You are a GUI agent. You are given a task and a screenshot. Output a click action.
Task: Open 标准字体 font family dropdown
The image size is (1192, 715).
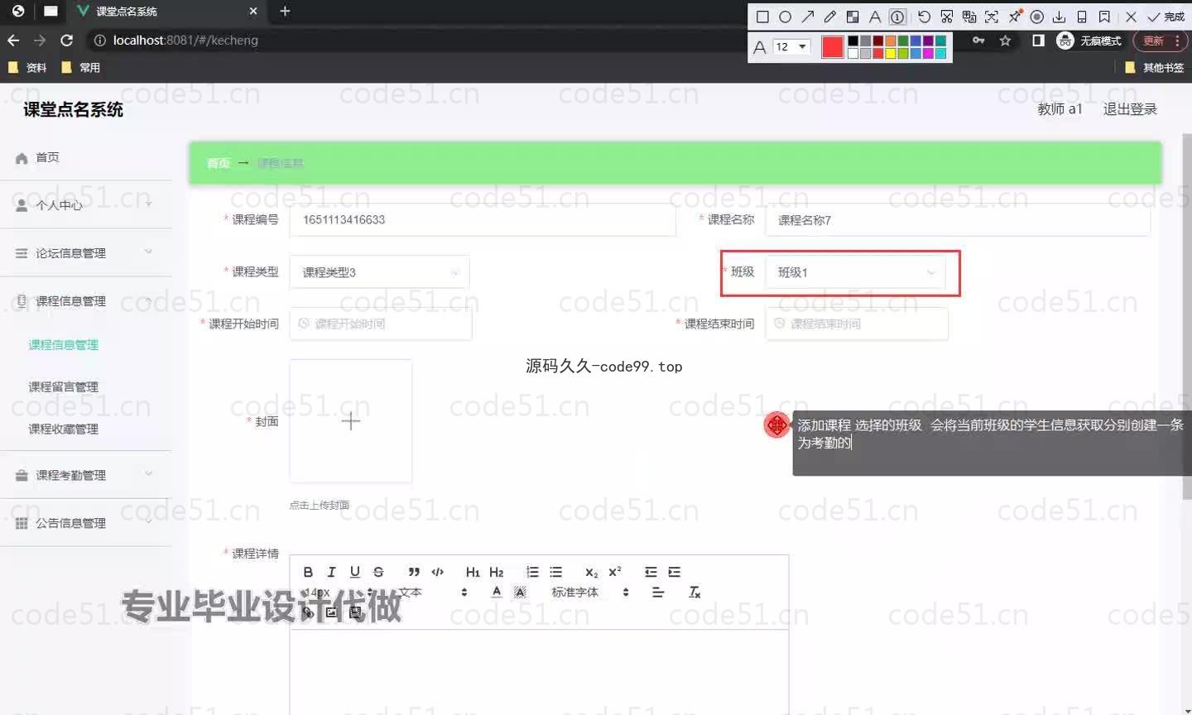coord(590,593)
